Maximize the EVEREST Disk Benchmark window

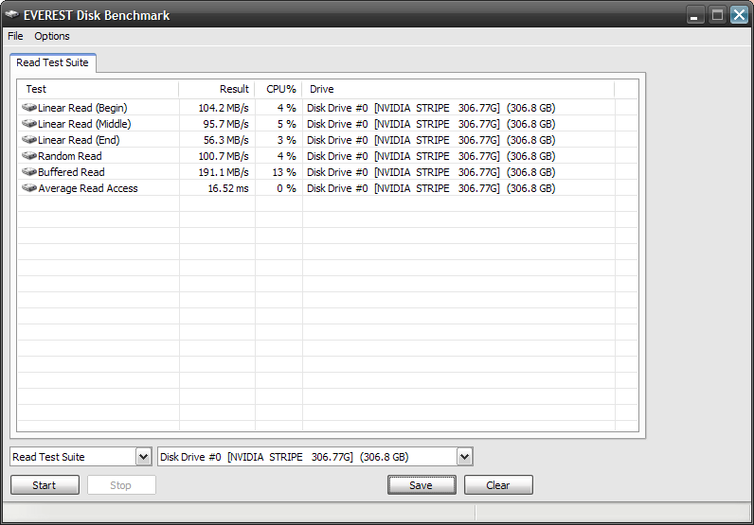(x=718, y=15)
